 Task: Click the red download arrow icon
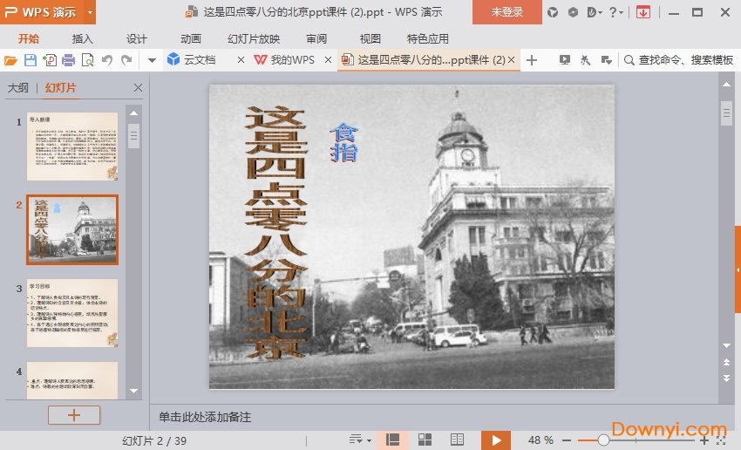642,12
